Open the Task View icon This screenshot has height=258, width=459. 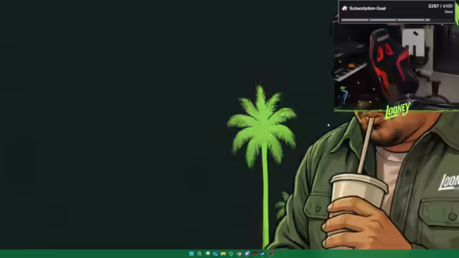207,253
